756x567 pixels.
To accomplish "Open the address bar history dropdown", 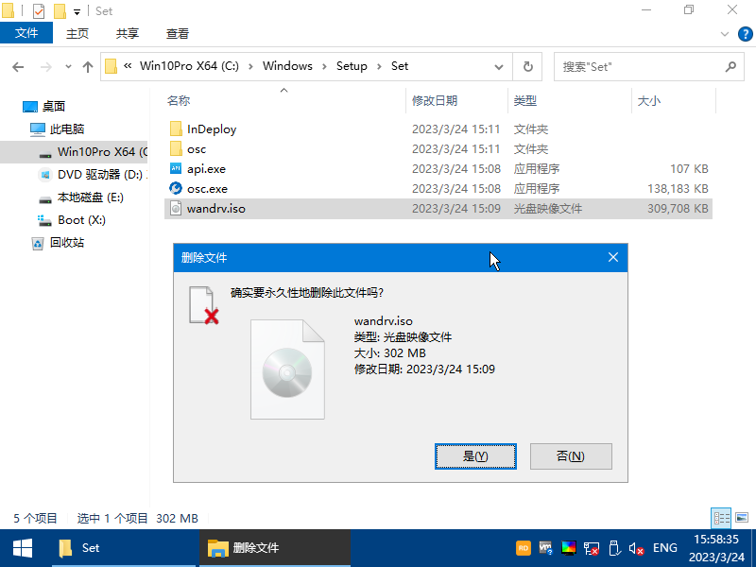I will pyautogui.click(x=498, y=67).
